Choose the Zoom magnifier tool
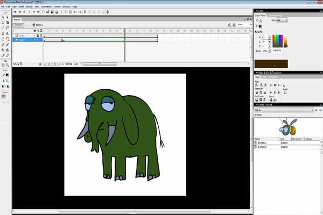This screenshot has width=323, height=215. click(x=8, y=65)
